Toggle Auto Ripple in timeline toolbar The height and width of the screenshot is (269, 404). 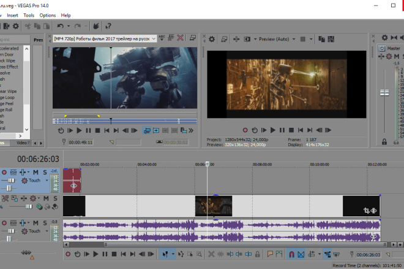tap(311, 254)
